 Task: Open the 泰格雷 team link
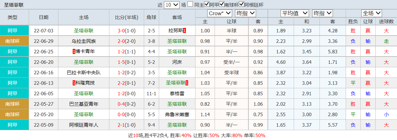tap(177, 94)
